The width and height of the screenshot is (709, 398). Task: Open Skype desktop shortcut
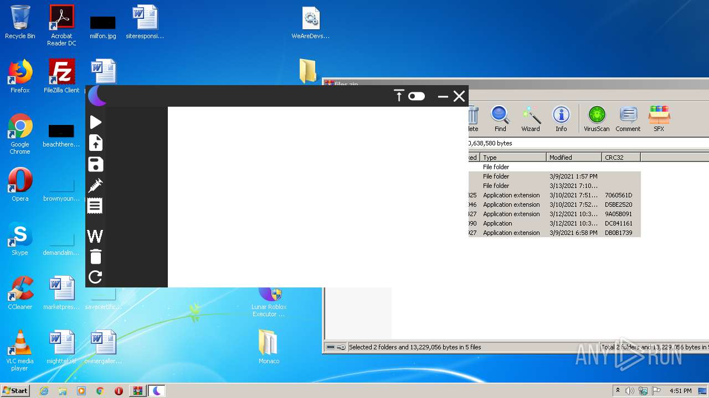20,239
